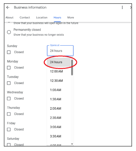Click the Opens at 24 hours field
Screen dimensions: 136x151
click(60, 51)
